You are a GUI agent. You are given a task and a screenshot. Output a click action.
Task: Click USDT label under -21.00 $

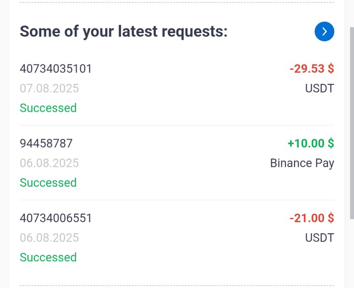pyautogui.click(x=319, y=238)
